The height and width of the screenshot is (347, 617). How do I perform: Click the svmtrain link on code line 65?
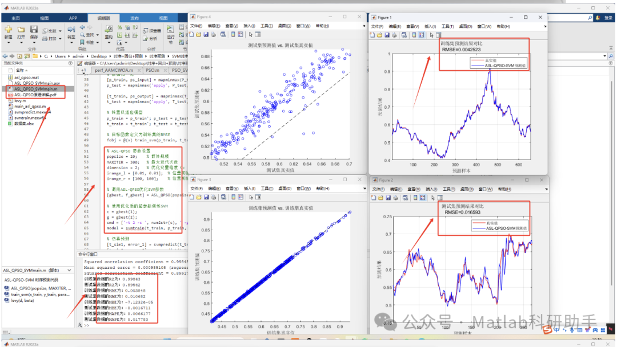click(135, 228)
